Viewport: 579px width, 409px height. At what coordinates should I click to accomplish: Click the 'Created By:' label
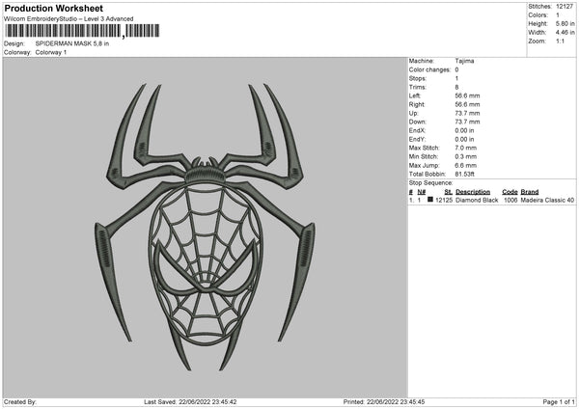coord(20,401)
